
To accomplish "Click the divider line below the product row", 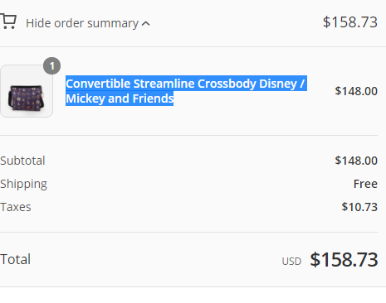I will 188,135.
